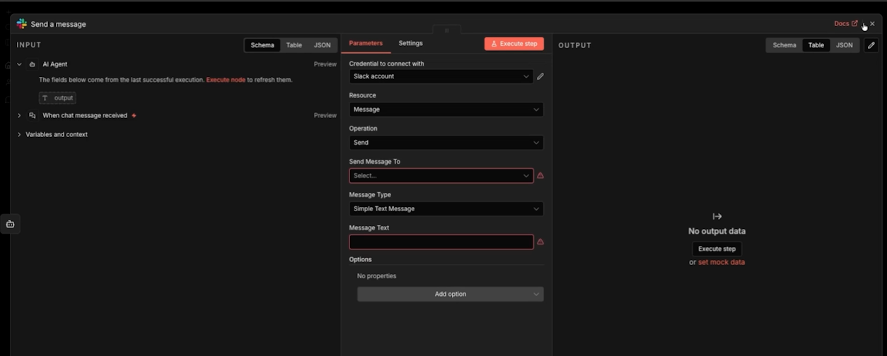Click the red Execute step button
The image size is (887, 356).
(514, 44)
